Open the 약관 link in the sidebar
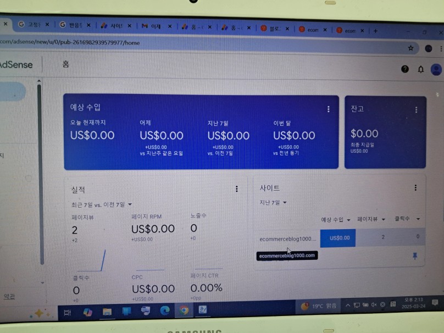Image resolution: width=444 pixels, height=333 pixels. 9,297
